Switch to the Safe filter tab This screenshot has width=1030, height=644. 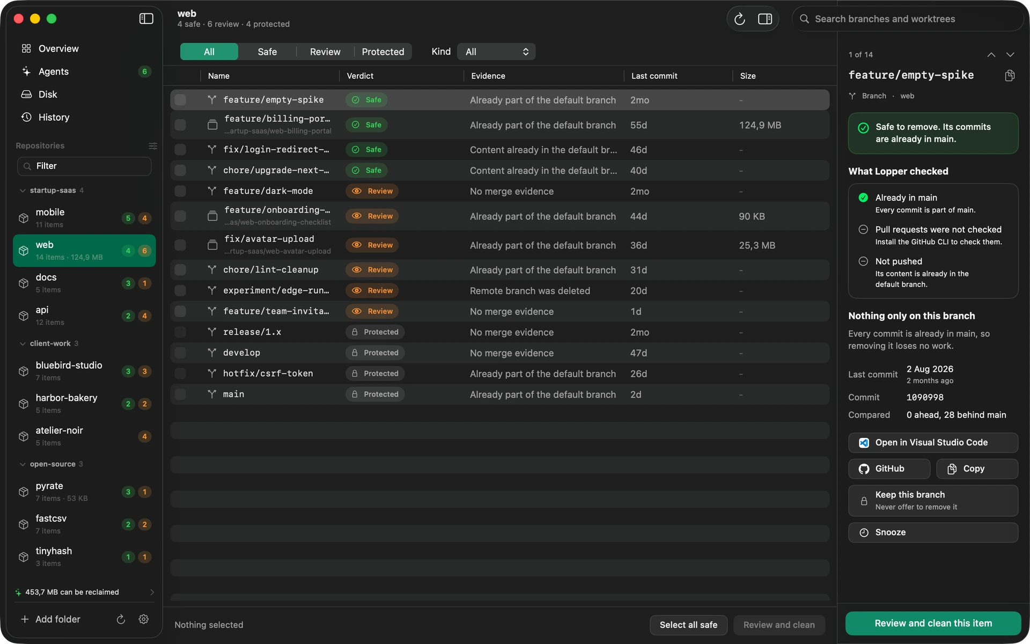coord(267,52)
